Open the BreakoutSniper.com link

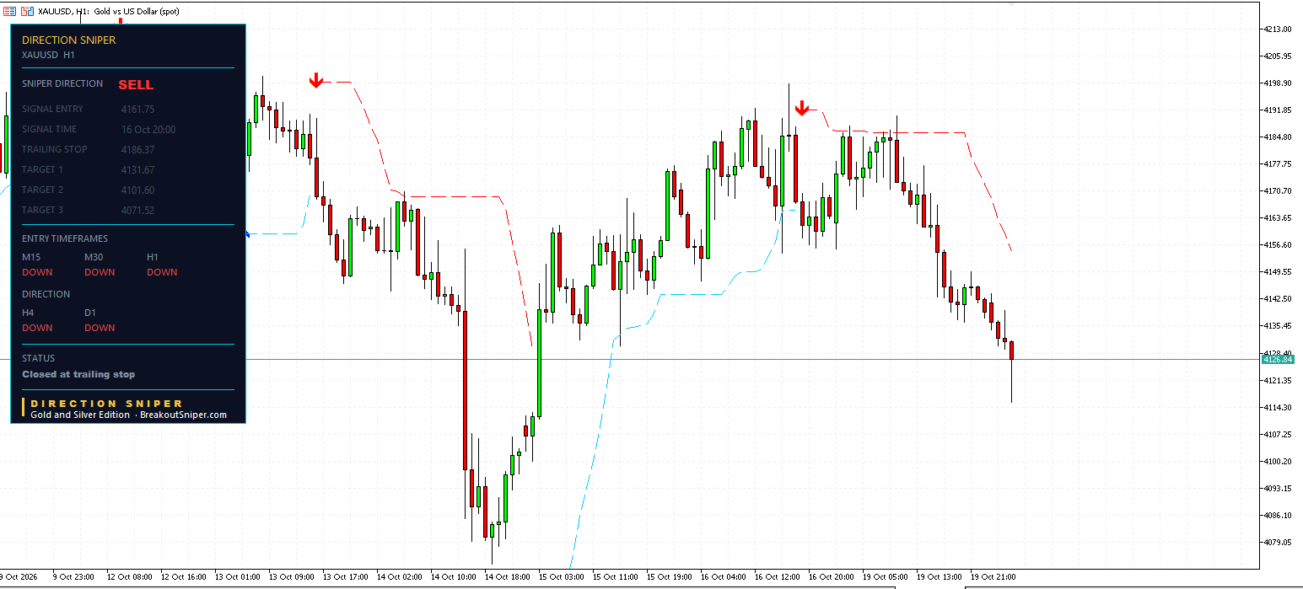tap(183, 415)
